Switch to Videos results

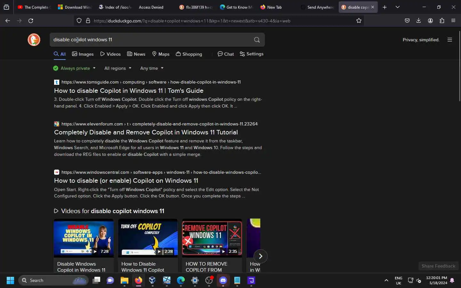click(x=110, y=54)
